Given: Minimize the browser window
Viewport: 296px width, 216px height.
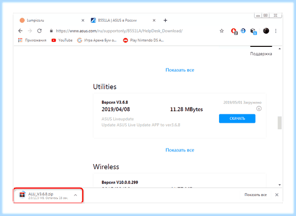Looking at the screenshot, I should (x=258, y=15).
